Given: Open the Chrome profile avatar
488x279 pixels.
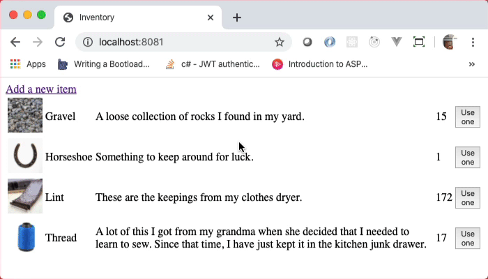Looking at the screenshot, I should coord(450,42).
